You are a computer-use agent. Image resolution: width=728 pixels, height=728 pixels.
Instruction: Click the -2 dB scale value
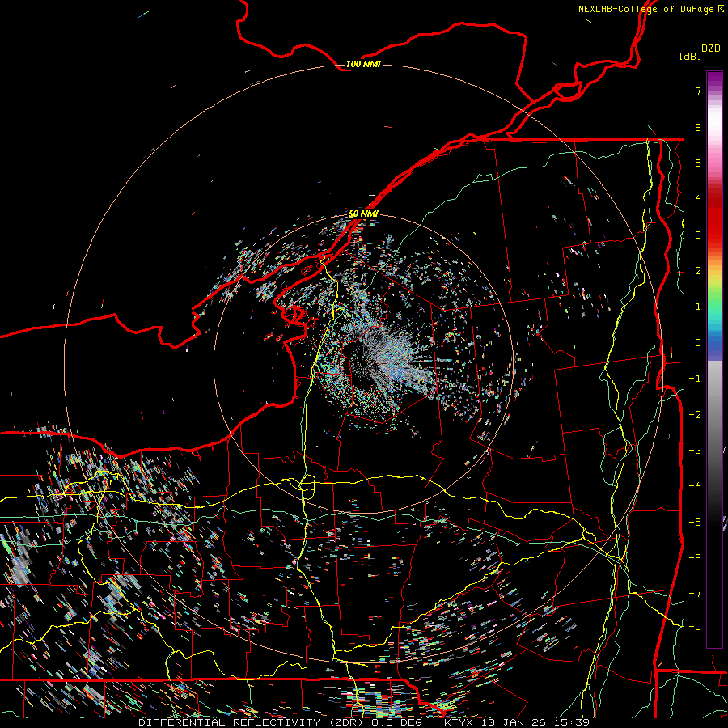695,414
